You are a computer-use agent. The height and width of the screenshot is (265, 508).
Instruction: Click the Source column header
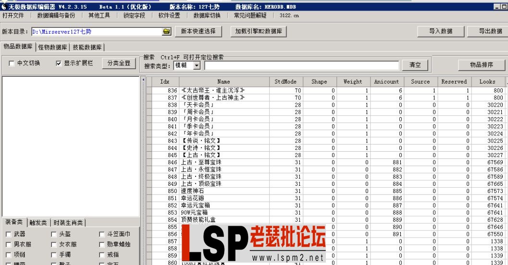point(421,82)
